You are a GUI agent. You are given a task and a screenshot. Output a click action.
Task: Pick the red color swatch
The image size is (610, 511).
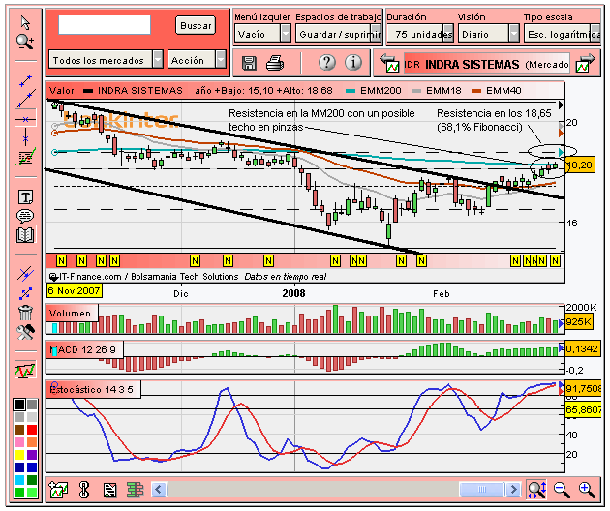point(32,430)
